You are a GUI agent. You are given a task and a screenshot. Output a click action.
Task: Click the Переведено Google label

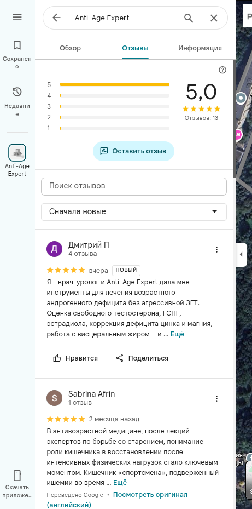point(75,495)
